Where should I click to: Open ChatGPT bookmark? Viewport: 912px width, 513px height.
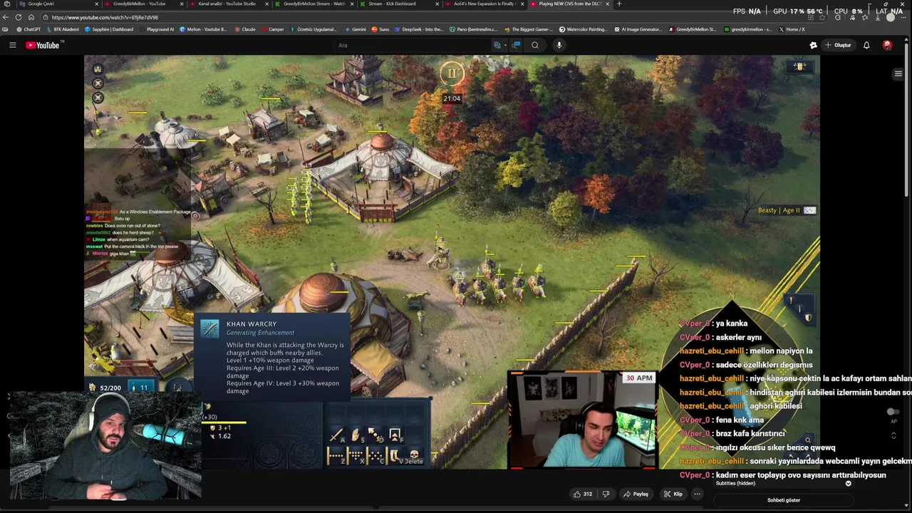28,29
